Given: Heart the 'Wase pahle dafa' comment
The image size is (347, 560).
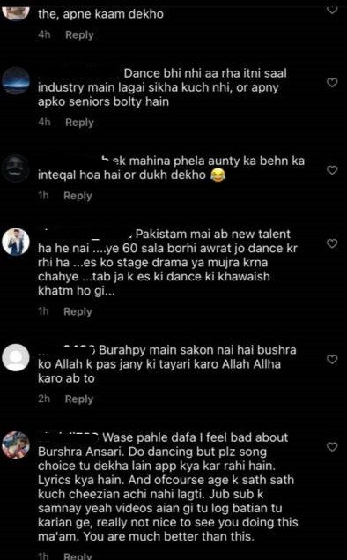Looking at the screenshot, I should (332, 447).
